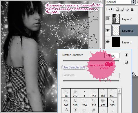Select the 162 brush preset
This screenshot has width=138, height=113.
coord(112,93)
